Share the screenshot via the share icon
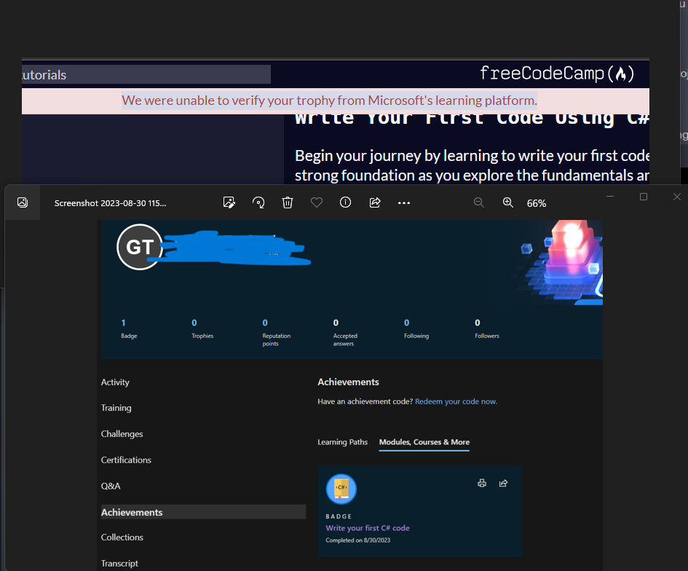Viewport: 688px width, 571px height. 375,202
